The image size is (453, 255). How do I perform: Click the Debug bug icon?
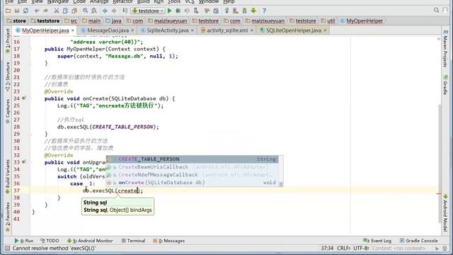tap(178, 11)
